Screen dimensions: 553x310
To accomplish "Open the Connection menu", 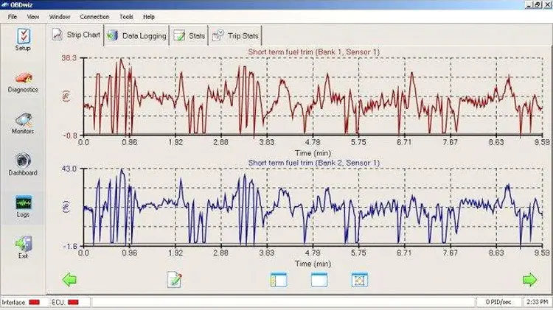I will click(x=94, y=16).
